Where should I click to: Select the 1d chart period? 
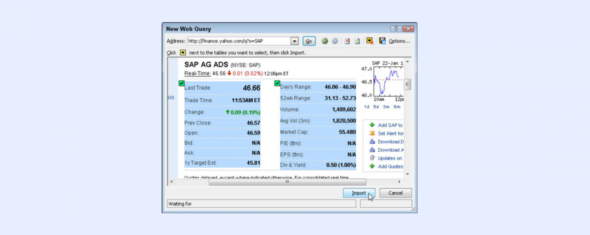coord(366,107)
